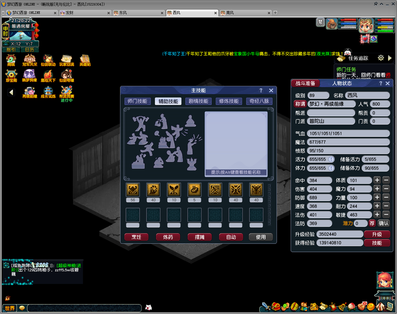Switch to 剧情技能 tab

(x=198, y=101)
